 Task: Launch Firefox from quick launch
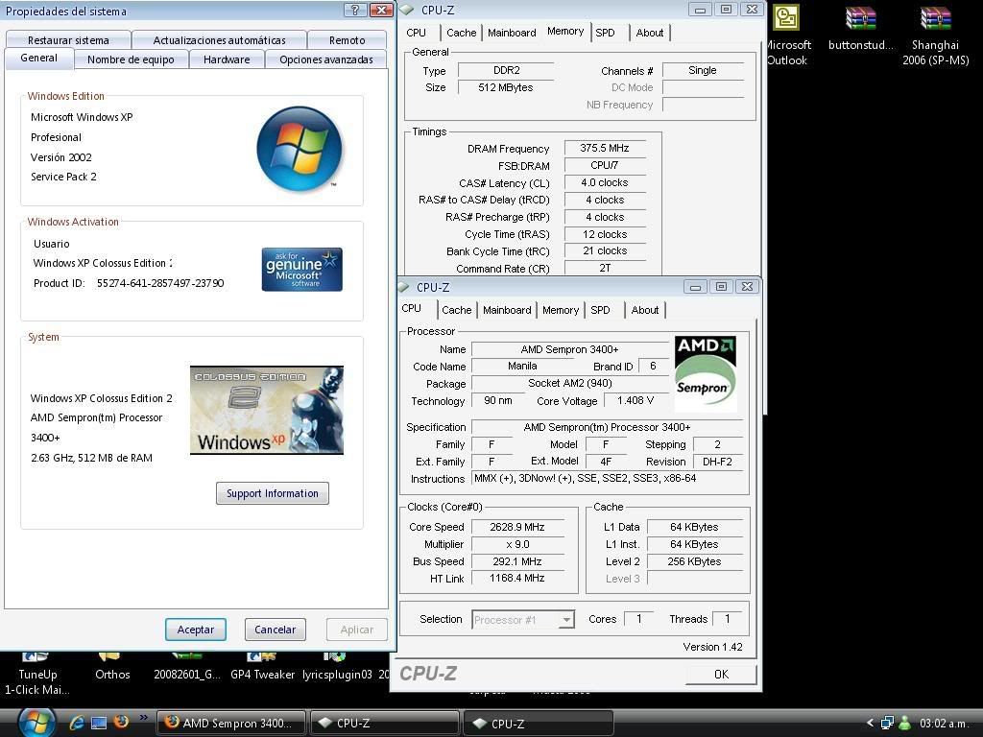121,722
